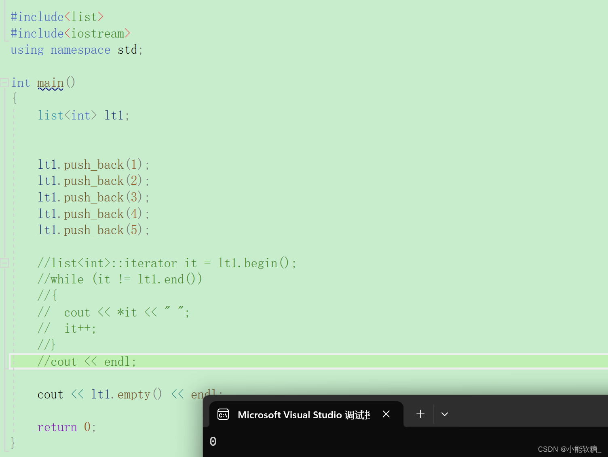Open new console tab with plus icon
Screen dimensions: 608x457
(420, 414)
